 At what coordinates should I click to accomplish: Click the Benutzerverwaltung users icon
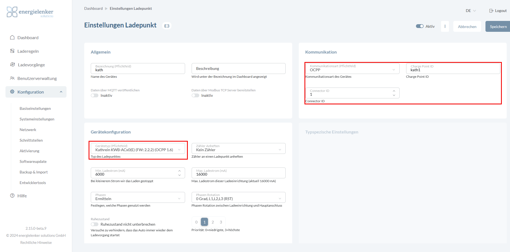(x=12, y=78)
